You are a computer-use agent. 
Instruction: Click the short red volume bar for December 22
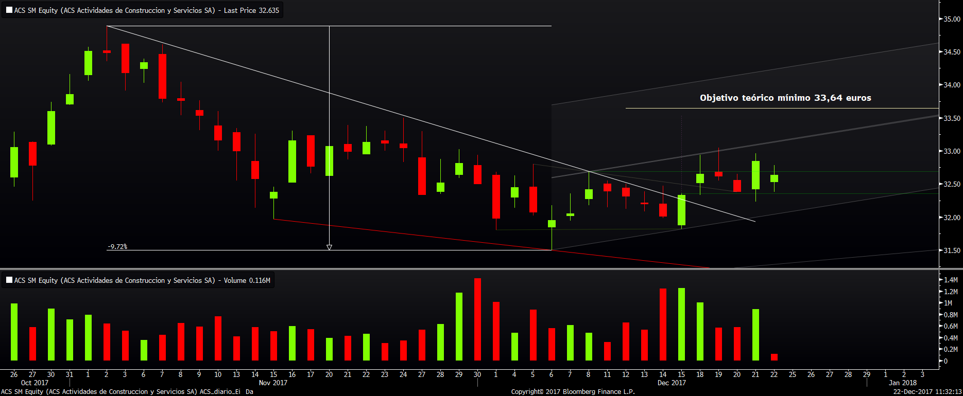(x=774, y=357)
